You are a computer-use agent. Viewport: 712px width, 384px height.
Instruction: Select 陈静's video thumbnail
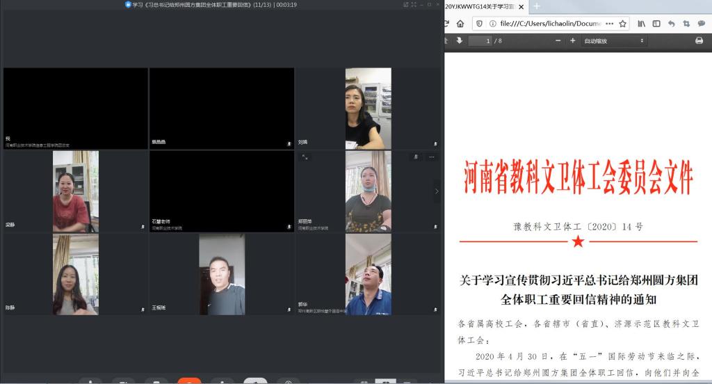click(76, 275)
